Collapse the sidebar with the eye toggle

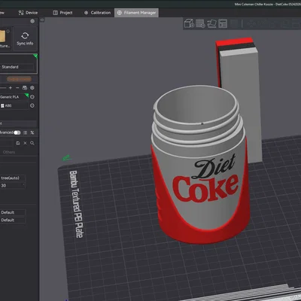pos(42,20)
